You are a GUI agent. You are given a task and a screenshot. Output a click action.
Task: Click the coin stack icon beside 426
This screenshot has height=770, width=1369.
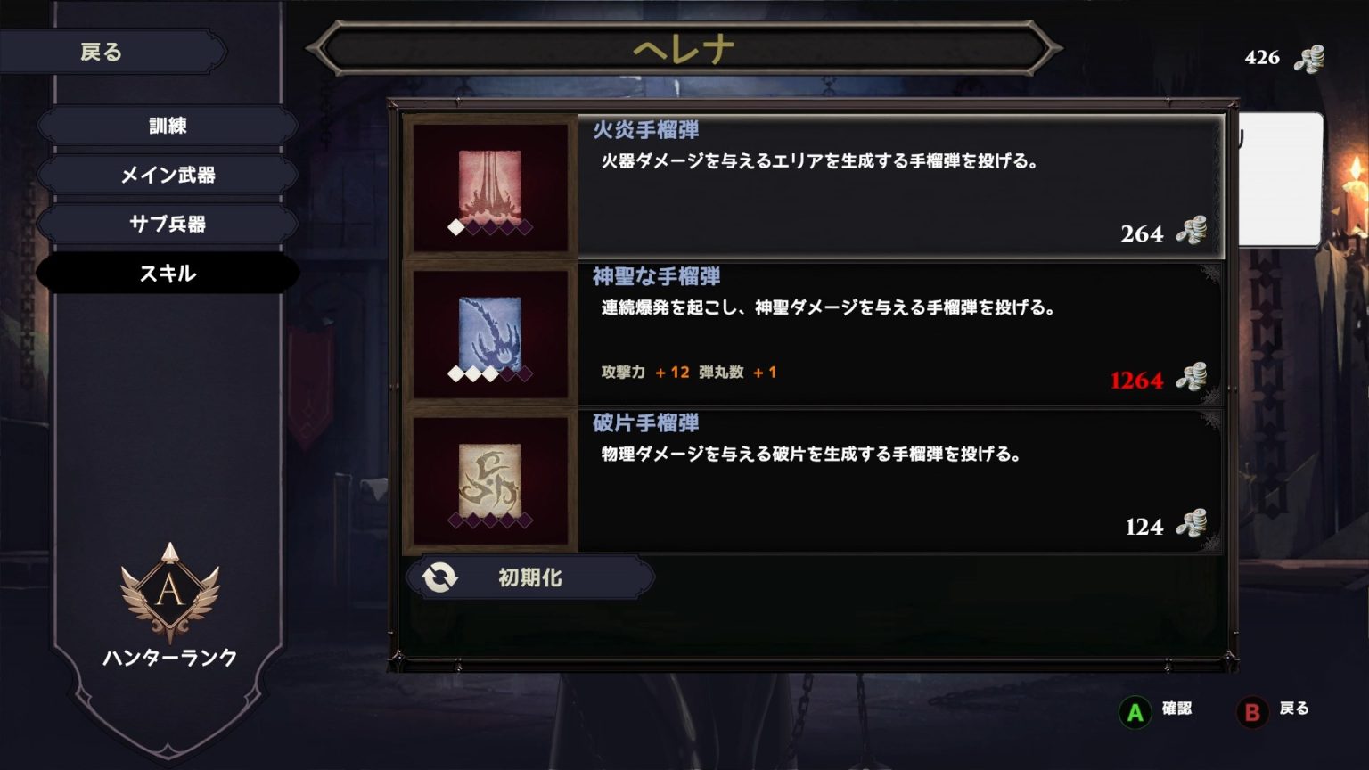tap(1309, 59)
